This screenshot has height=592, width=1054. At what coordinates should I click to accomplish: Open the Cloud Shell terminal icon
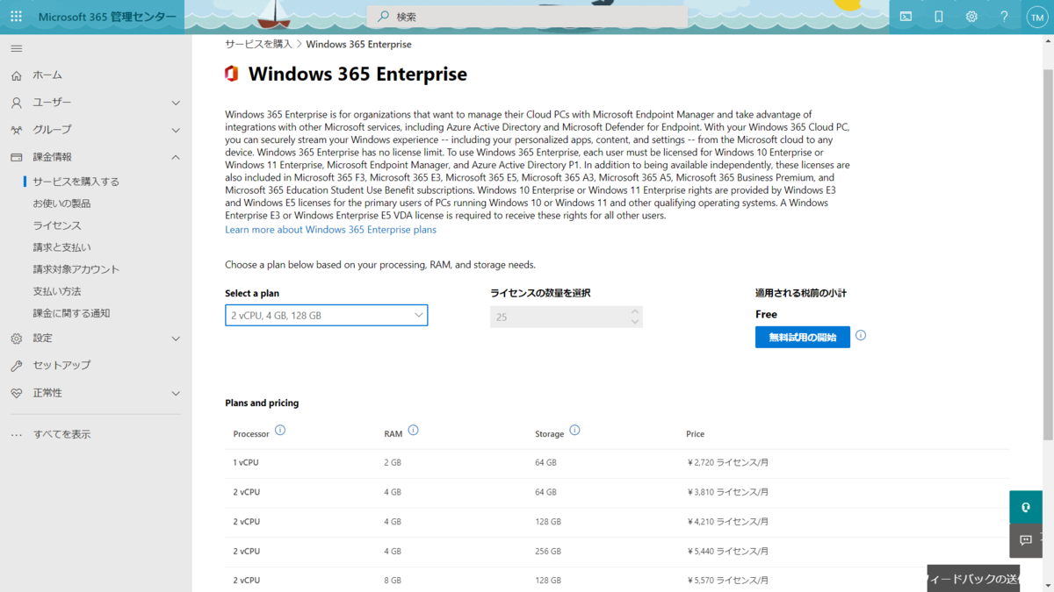coord(906,17)
